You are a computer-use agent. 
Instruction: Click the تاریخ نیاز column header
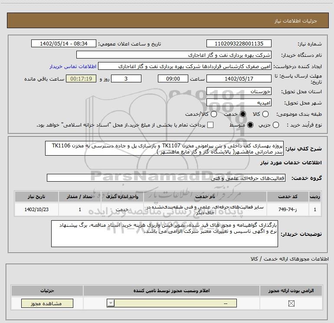[36, 196]
